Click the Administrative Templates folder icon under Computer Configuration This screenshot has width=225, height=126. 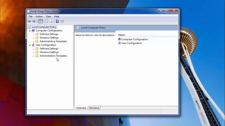[37, 41]
